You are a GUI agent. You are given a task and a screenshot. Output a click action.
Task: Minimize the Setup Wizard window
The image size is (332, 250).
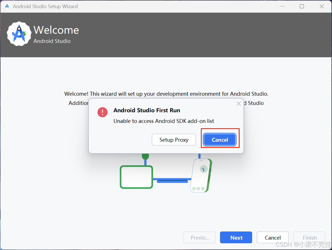282,6
